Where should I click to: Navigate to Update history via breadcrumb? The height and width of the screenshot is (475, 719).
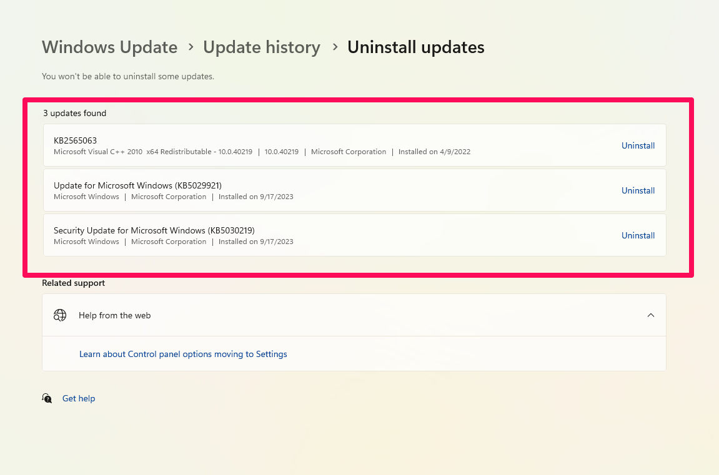262,47
